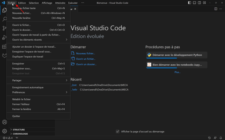Open Run and Debug view icon

(5, 37)
